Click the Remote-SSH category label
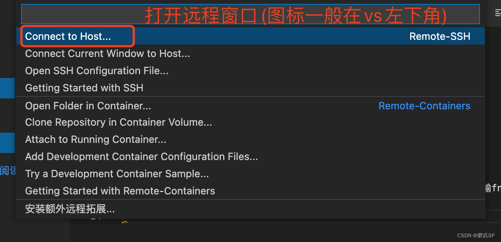Image resolution: width=501 pixels, height=242 pixels. click(440, 36)
